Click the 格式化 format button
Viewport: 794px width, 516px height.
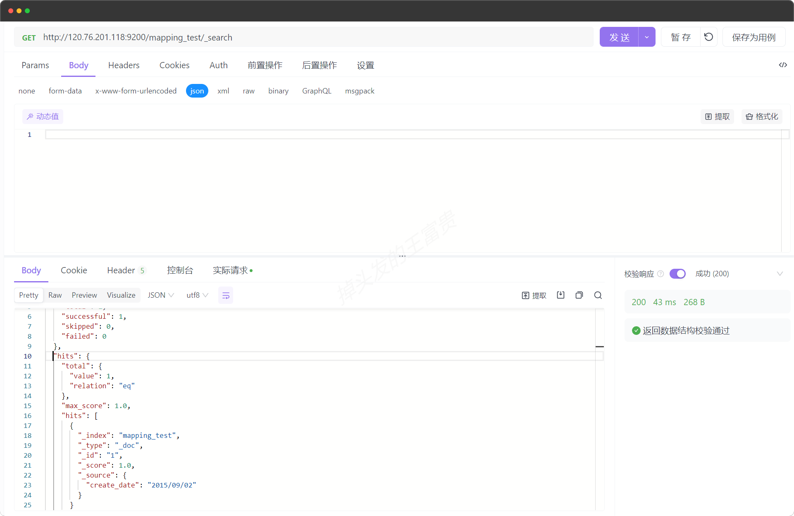click(762, 117)
